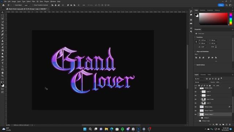This screenshot has width=234, height=132.
Task: Select the Zoom tool
Action: (3, 76)
